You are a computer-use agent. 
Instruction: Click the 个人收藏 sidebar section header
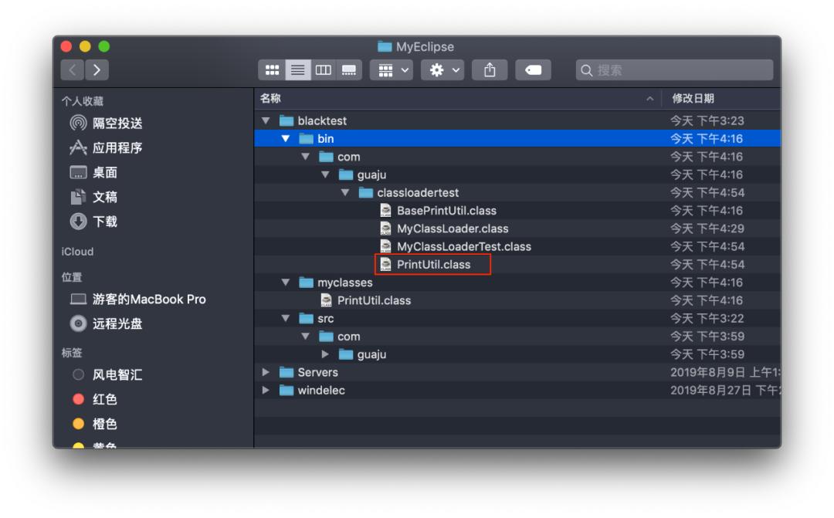pyautogui.click(x=82, y=101)
